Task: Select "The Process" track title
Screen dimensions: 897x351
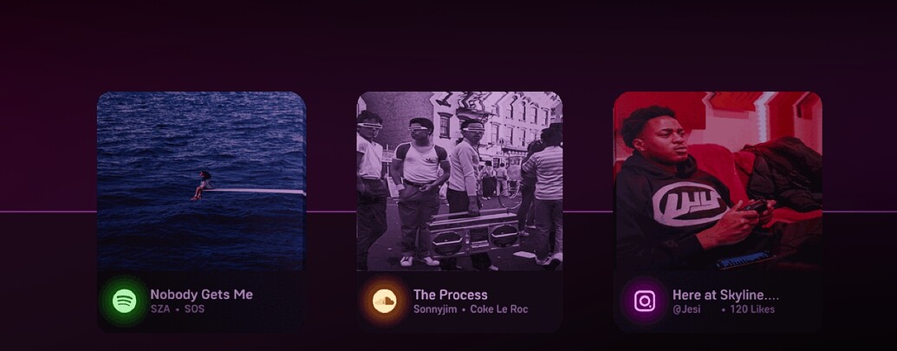Action: pyautogui.click(x=450, y=295)
